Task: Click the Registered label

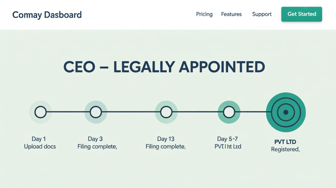Action: (285, 149)
